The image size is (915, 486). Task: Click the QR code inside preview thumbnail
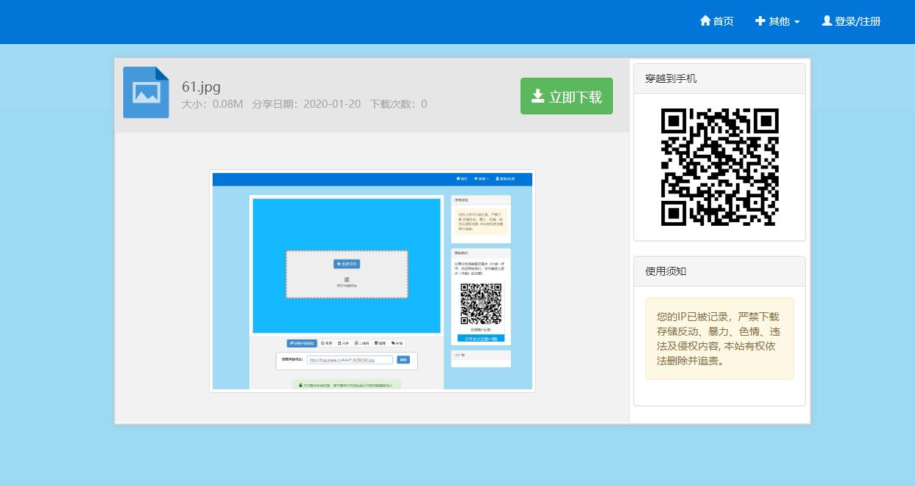click(481, 303)
